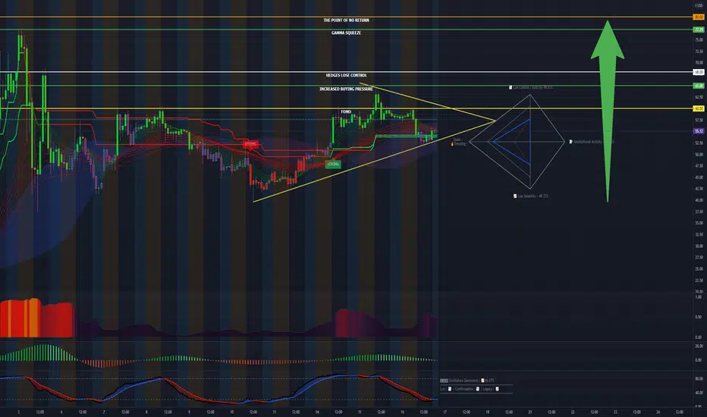Click date 9 on time axis

point(189,412)
